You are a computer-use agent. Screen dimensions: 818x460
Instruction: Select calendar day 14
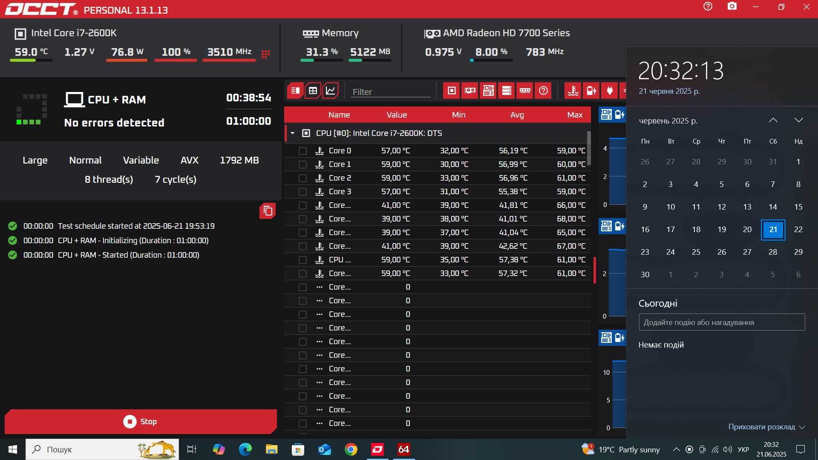click(773, 207)
